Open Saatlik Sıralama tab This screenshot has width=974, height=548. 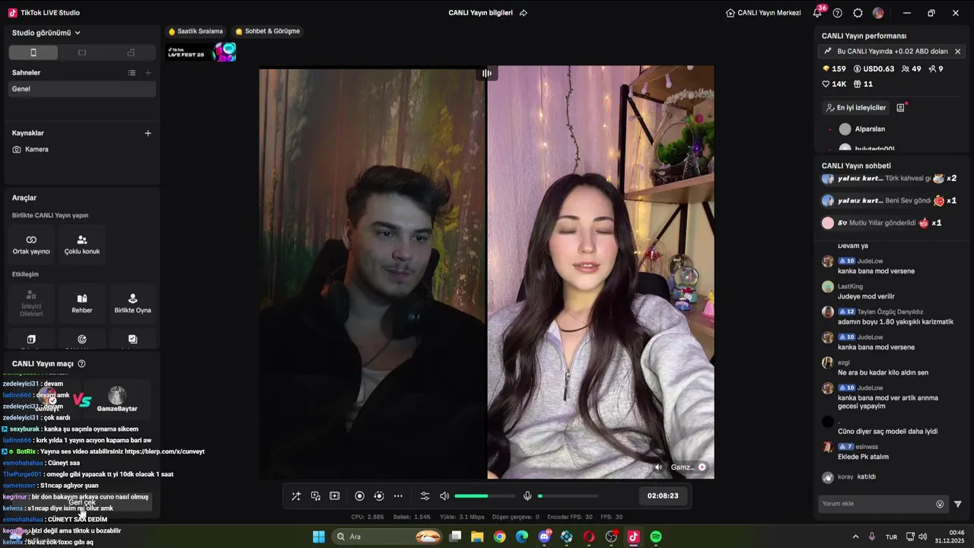coord(196,31)
